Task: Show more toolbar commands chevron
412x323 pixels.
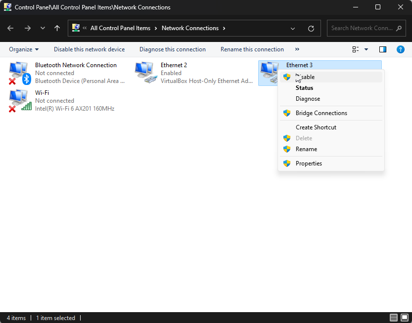Action: tap(297, 49)
